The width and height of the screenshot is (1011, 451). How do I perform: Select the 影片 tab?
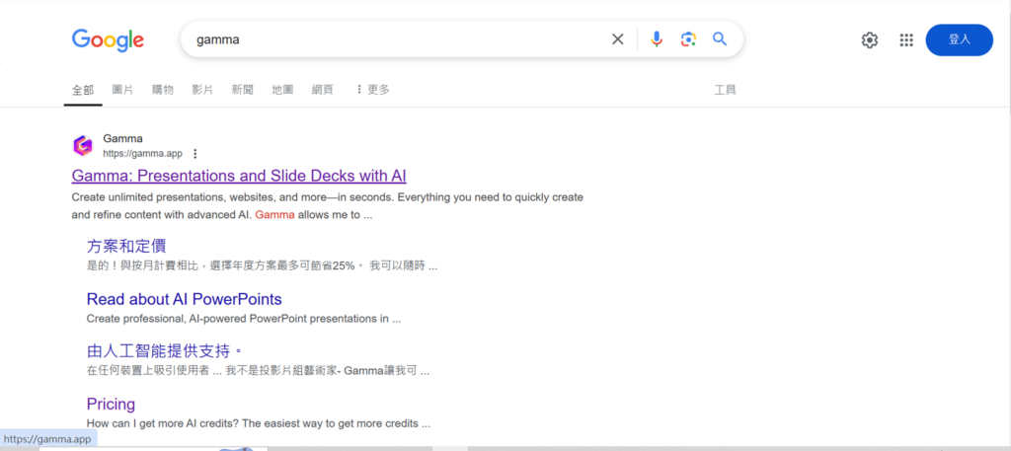click(x=202, y=90)
